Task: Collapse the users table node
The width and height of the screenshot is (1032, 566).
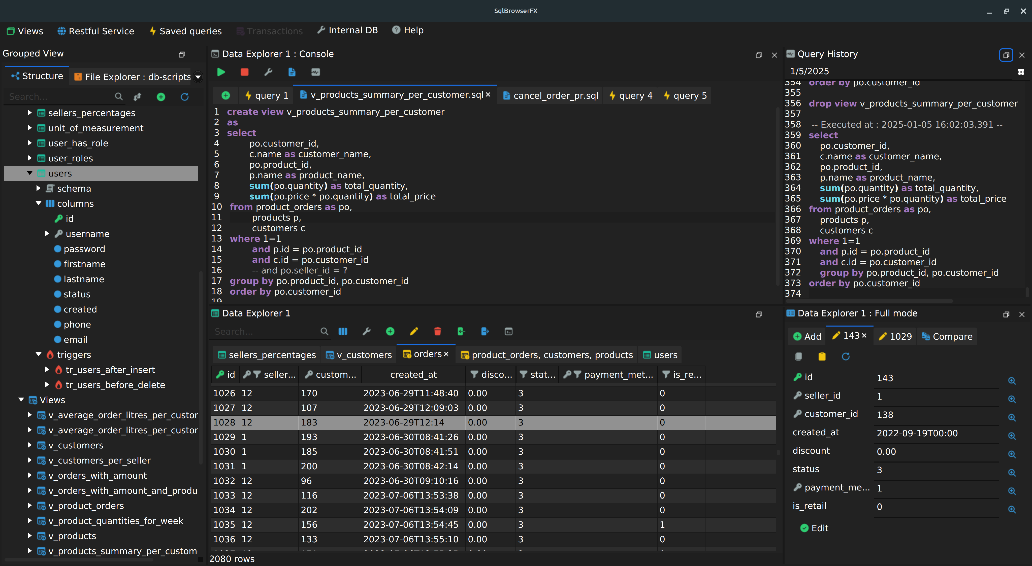Action: tap(30, 173)
